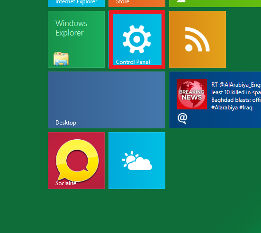This screenshot has height=233, width=261.
Task: Open the Weather tile with sun and cloud
Action: [137, 161]
